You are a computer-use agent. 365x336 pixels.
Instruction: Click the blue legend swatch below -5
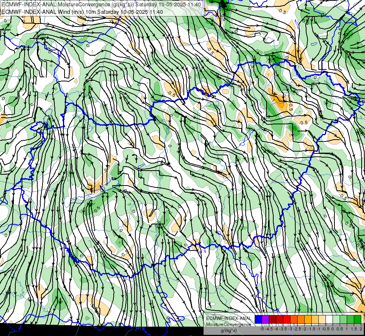click(x=258, y=319)
